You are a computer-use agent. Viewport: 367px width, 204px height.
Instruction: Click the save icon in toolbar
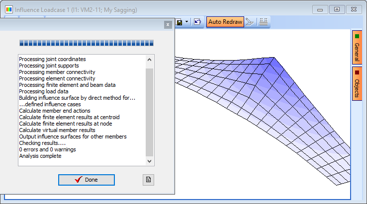[180, 22]
